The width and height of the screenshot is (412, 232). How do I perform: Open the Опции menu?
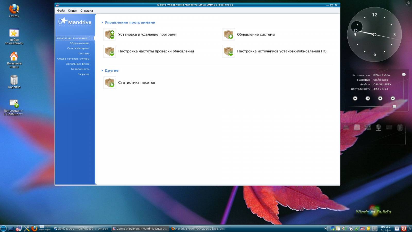click(x=73, y=11)
